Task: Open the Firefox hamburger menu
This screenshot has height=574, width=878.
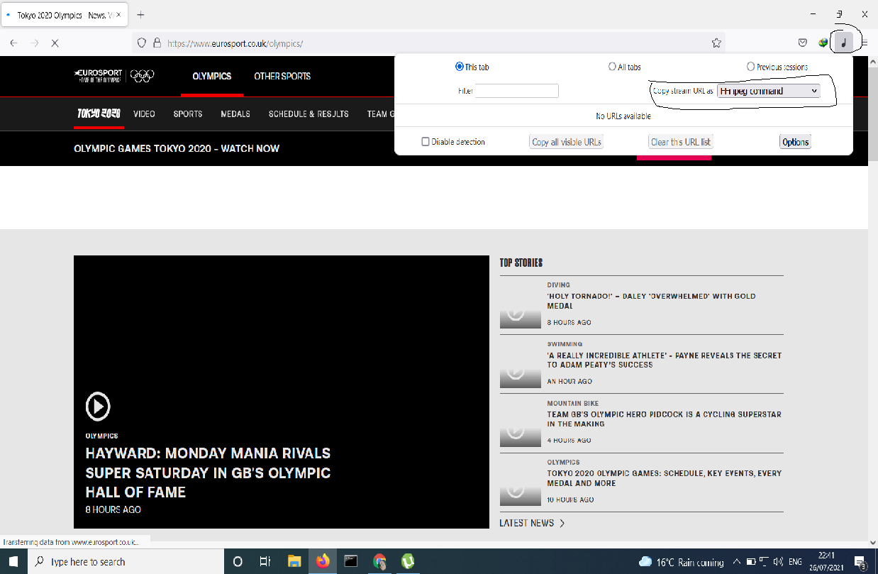Action: click(x=864, y=43)
